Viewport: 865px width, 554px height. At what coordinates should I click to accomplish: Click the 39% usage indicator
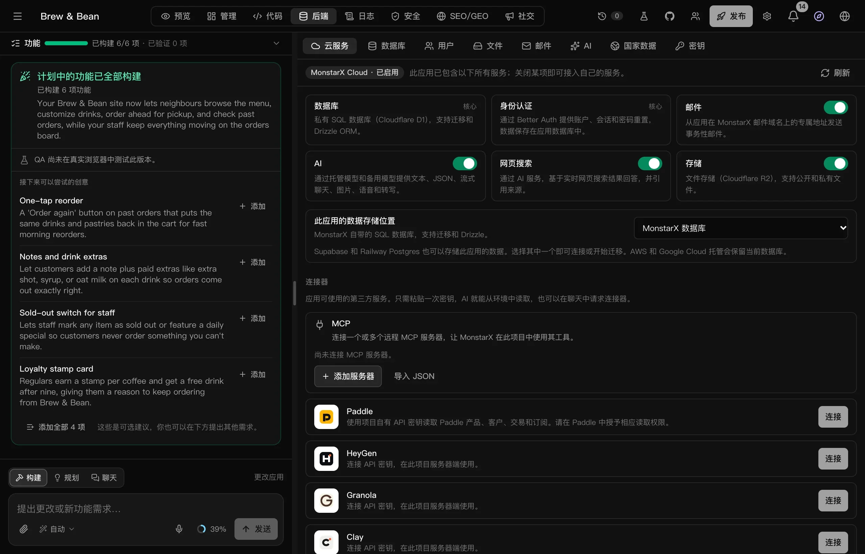click(212, 529)
